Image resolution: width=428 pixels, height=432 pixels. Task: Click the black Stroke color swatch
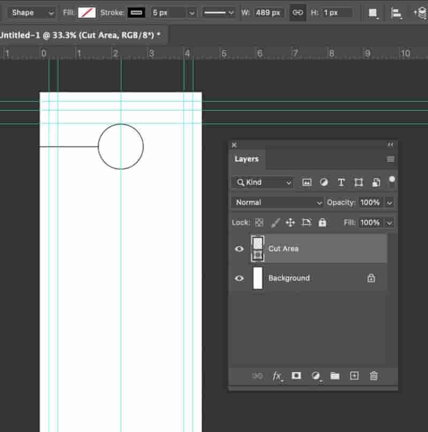(x=136, y=13)
